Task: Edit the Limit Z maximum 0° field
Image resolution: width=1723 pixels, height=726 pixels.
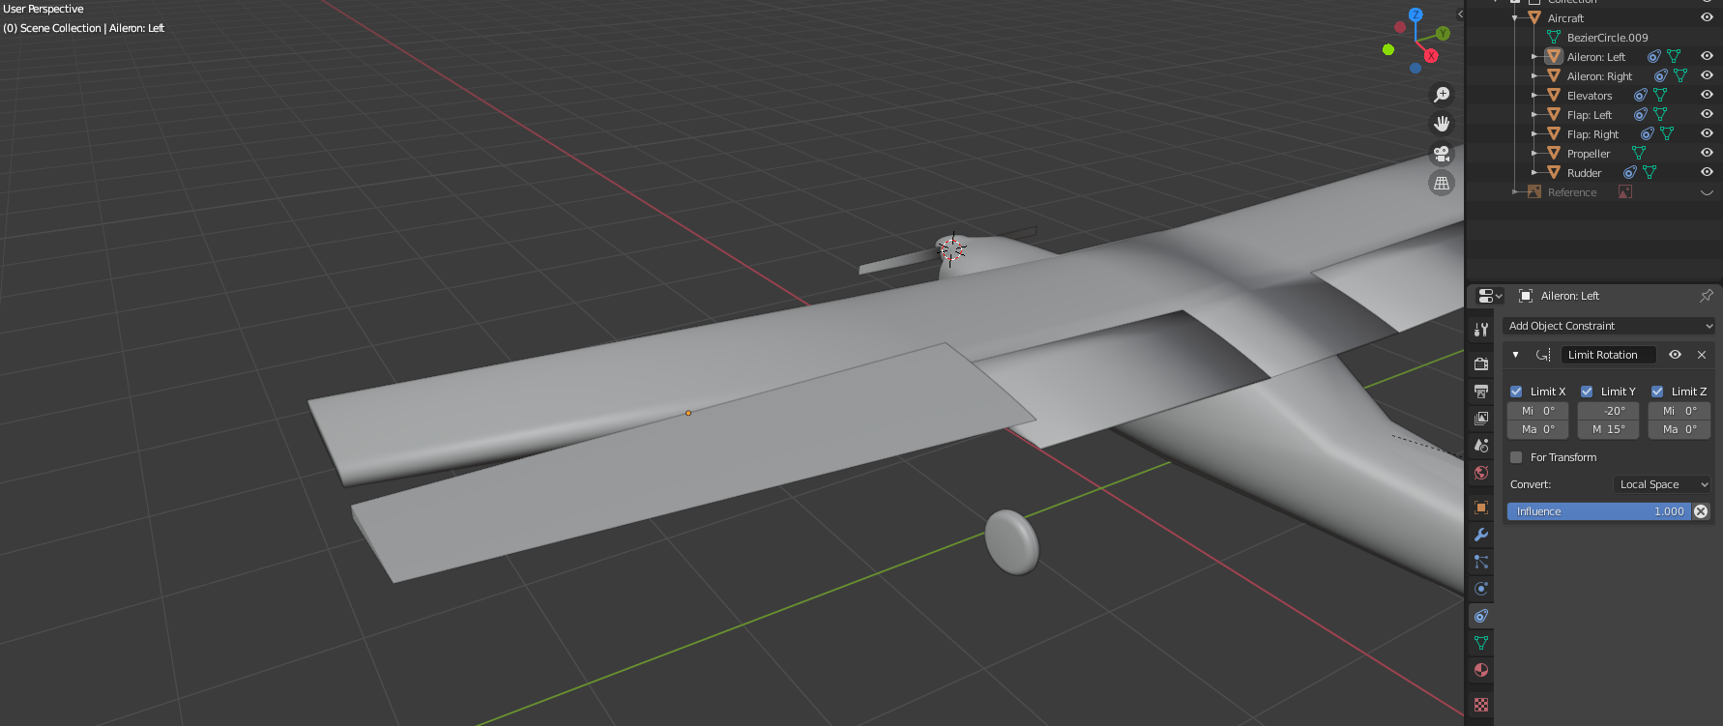Action: click(x=1679, y=429)
